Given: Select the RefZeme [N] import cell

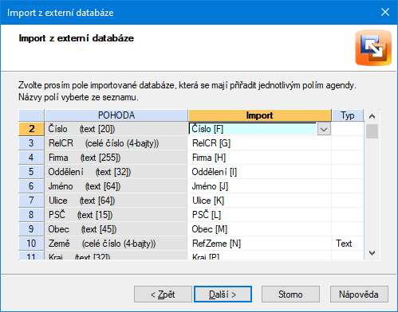Looking at the screenshot, I should [260, 244].
